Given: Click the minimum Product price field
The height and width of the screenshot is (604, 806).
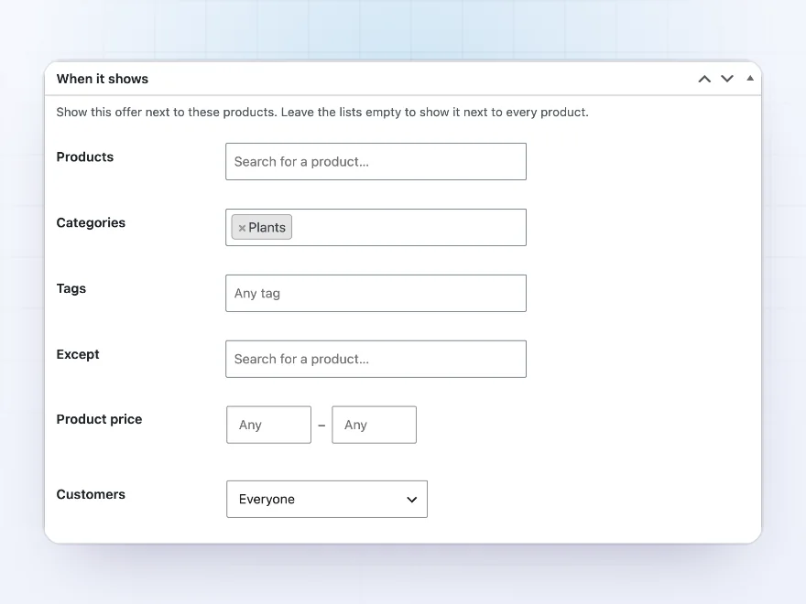Looking at the screenshot, I should click(x=269, y=425).
